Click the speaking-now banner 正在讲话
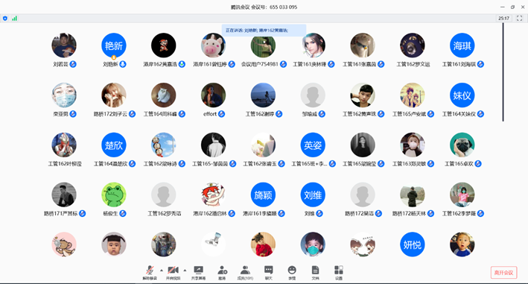Screen dimensions: 528x284 [x=264, y=31]
